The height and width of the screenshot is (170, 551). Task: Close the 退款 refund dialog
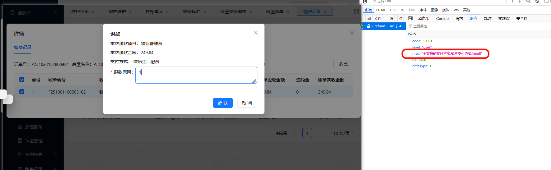point(256,33)
